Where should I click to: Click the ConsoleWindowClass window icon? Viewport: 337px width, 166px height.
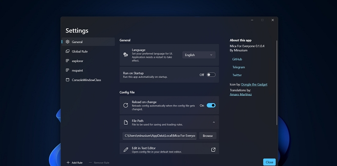[67, 80]
